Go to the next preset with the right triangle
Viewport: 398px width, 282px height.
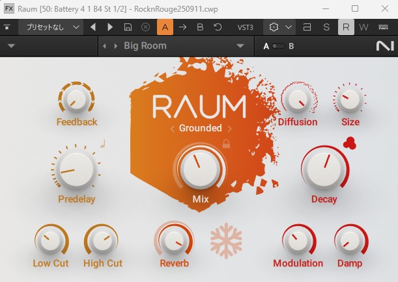coord(110,27)
